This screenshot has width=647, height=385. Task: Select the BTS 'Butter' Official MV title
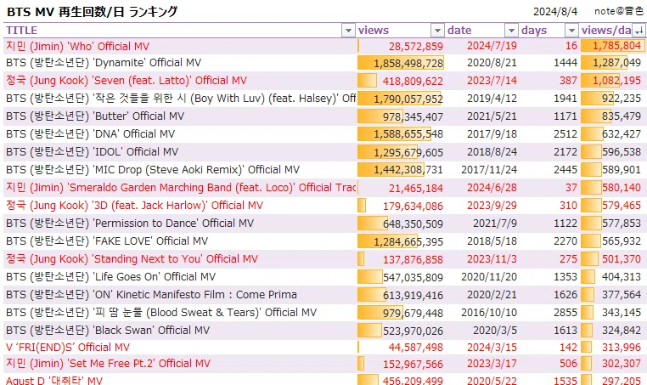[95, 116]
